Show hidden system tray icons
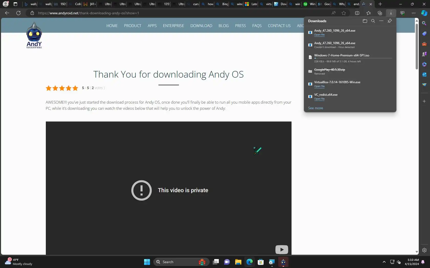The height and width of the screenshot is (268, 430). coord(384,262)
